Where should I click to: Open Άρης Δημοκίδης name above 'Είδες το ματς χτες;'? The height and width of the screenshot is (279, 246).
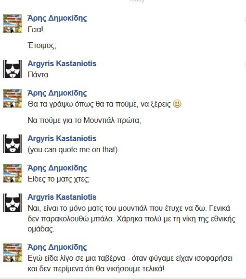click(x=57, y=168)
